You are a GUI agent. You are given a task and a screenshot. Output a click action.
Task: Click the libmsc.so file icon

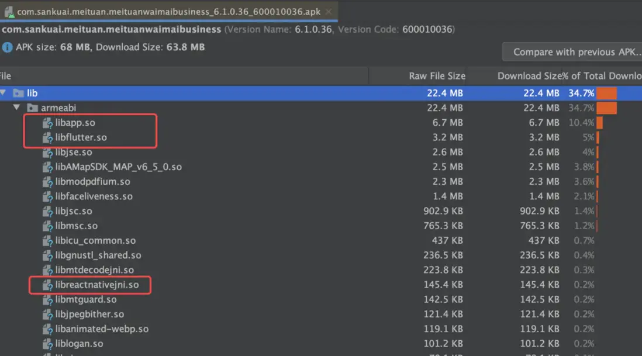point(47,226)
